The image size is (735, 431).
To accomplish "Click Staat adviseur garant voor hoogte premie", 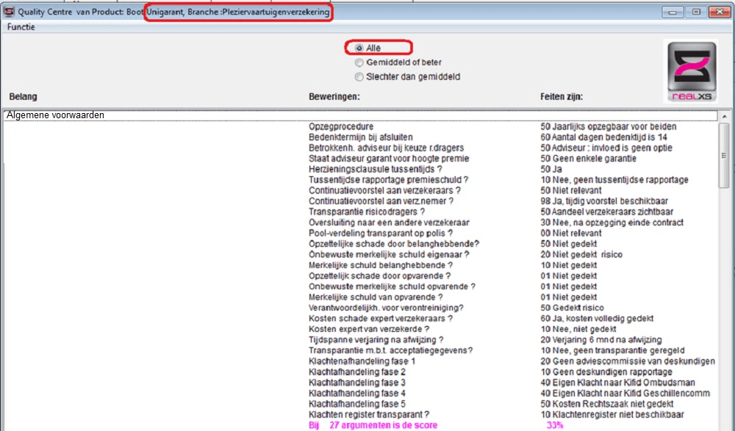I will pyautogui.click(x=389, y=159).
